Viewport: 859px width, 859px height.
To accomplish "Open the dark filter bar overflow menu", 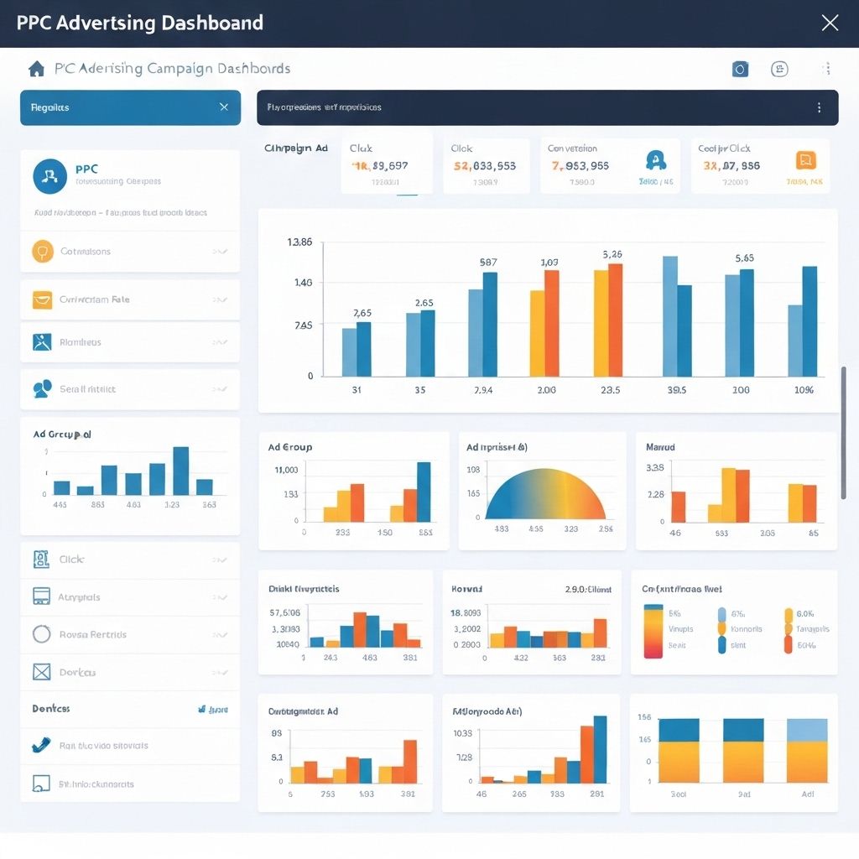I will (x=820, y=107).
